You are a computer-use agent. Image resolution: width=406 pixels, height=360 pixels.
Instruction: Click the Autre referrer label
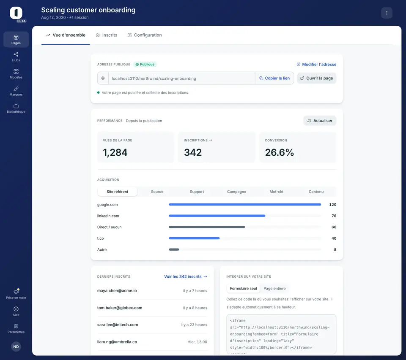(102, 250)
